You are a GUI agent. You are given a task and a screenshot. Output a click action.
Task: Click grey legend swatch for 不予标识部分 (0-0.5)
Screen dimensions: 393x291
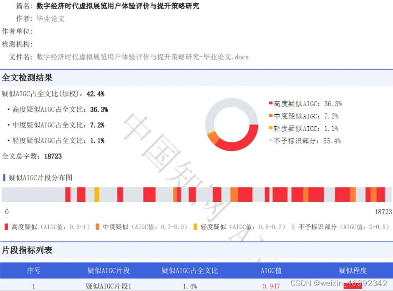[x=293, y=227]
